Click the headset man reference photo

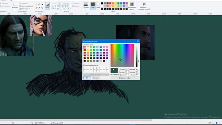tap(135, 42)
